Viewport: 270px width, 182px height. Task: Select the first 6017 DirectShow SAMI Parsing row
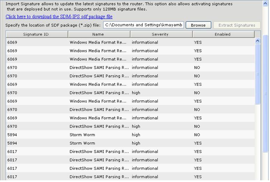(x=130, y=152)
